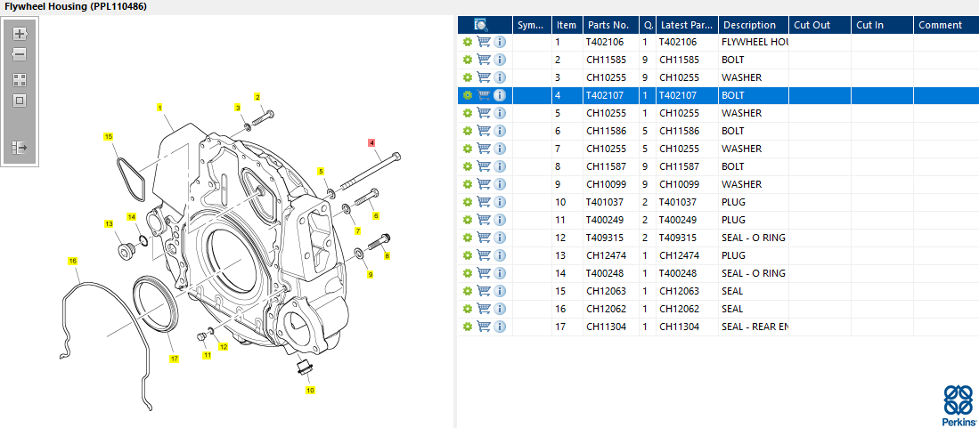
Task: Add item 1 FLYWHEEL HOUSING to cart
Action: pyautogui.click(x=484, y=42)
